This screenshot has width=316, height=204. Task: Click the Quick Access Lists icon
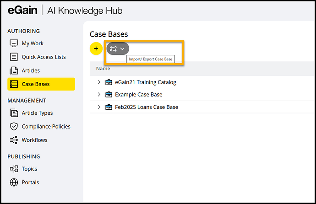pos(14,57)
